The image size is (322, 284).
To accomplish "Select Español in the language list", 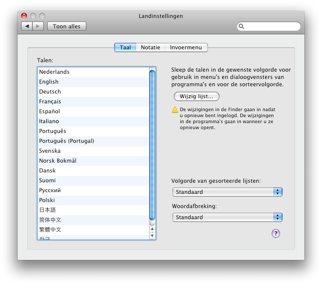I will [x=94, y=112].
